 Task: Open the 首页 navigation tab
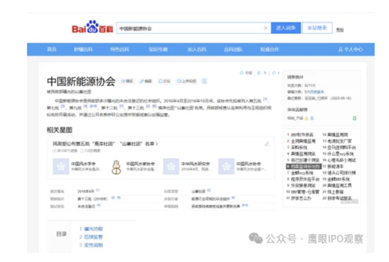(52, 49)
